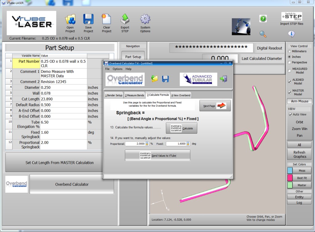Toggle the MEASURED Model checkbox

[289, 71]
